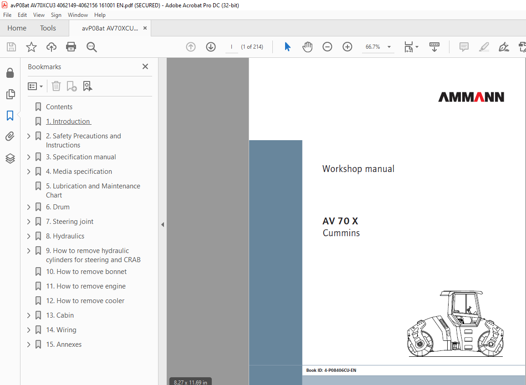Go to How to remove cooler
The width and height of the screenshot is (526, 385).
pos(85,301)
